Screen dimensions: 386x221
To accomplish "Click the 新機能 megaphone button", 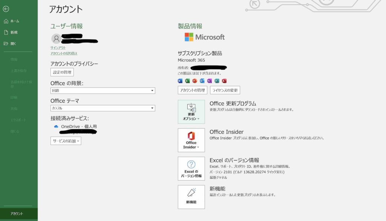I will (x=191, y=197).
